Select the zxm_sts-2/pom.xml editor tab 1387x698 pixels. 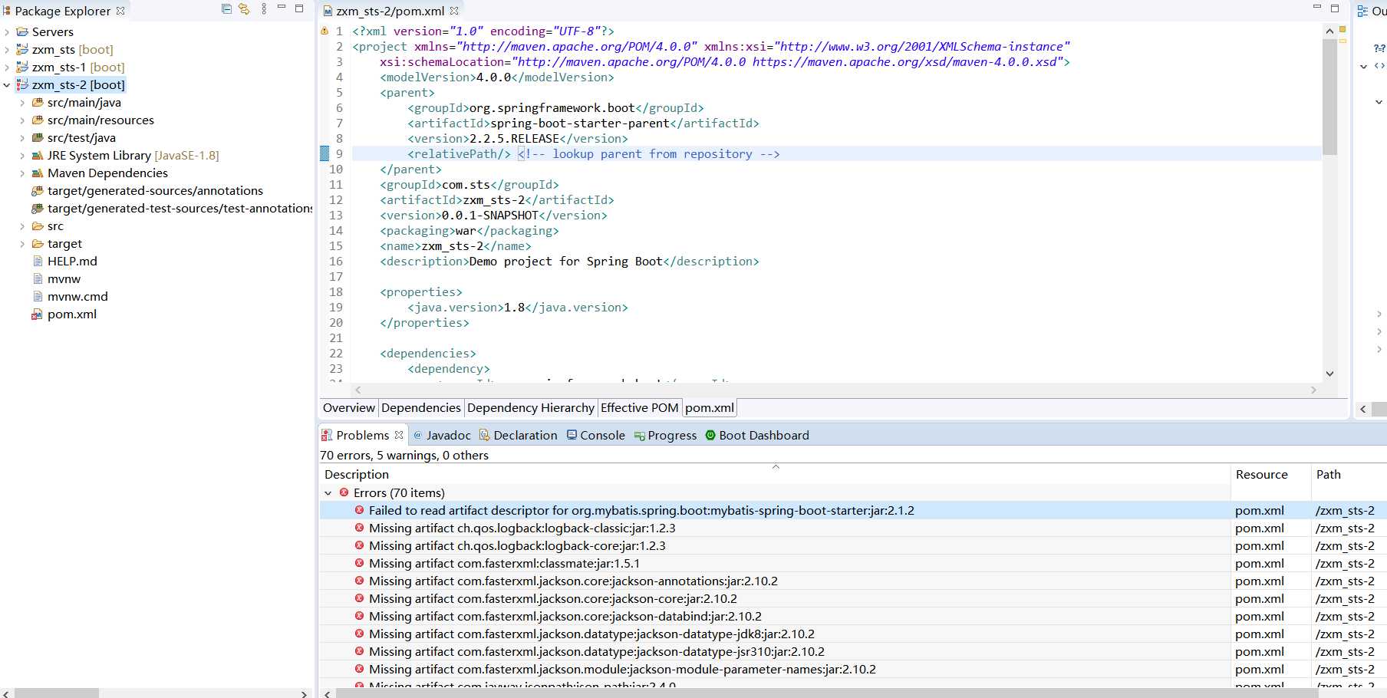click(x=390, y=11)
